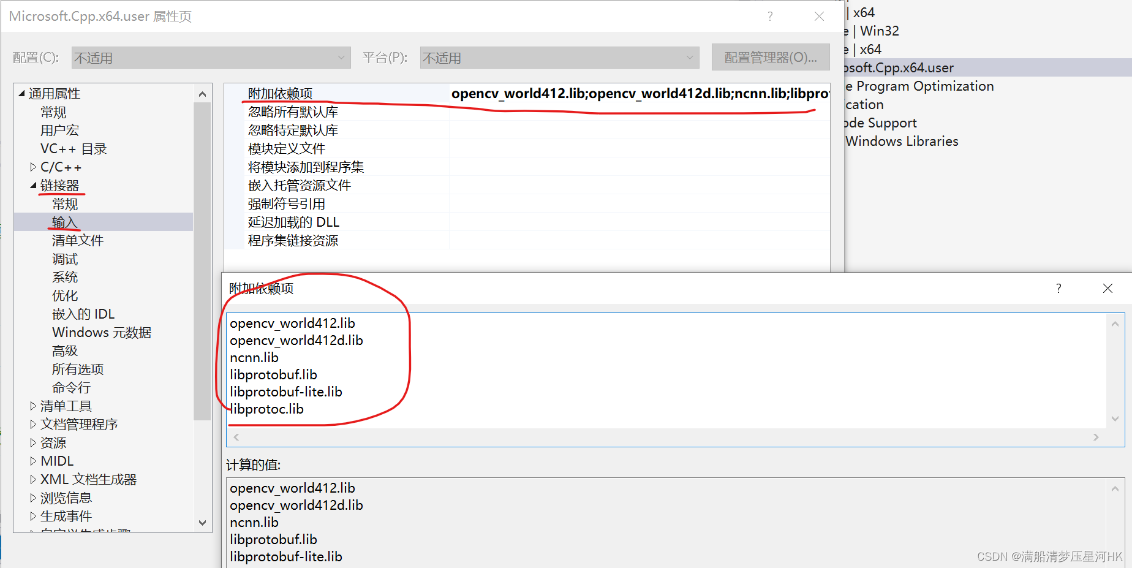Click the property tree scrollbar thumb
The height and width of the screenshot is (568, 1132).
click(x=203, y=262)
